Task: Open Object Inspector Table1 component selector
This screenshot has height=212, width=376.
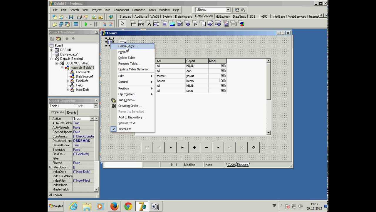Action: coord(96,106)
